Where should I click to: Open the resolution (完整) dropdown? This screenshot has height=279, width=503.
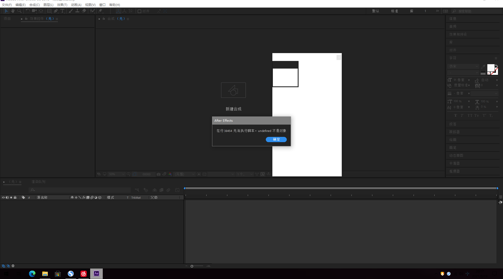[x=184, y=174]
